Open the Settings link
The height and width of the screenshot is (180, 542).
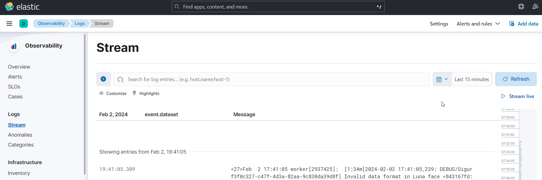point(439,24)
